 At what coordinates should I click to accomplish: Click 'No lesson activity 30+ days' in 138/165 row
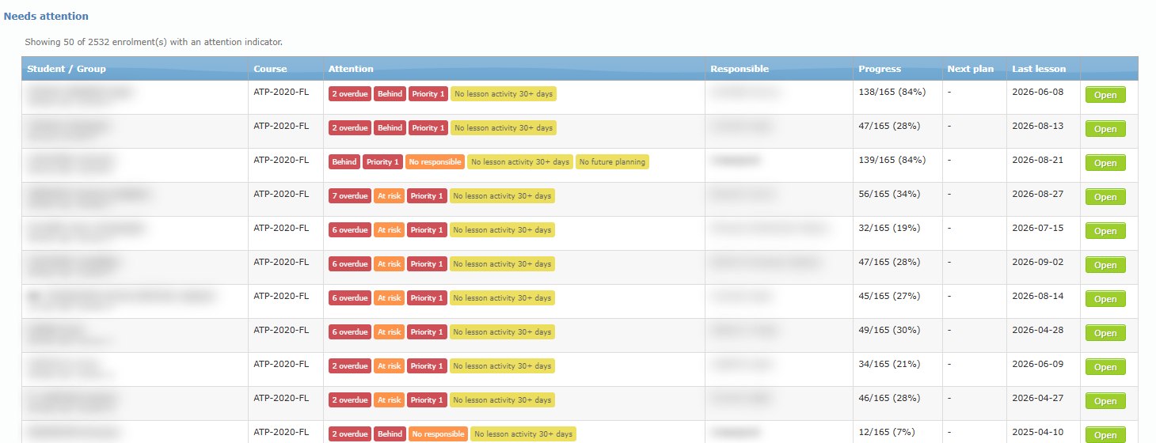[503, 93]
